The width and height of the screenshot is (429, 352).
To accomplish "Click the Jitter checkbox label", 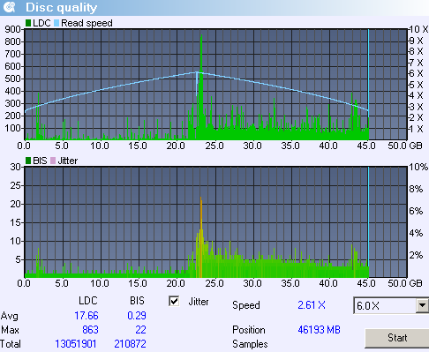I will [x=199, y=302].
